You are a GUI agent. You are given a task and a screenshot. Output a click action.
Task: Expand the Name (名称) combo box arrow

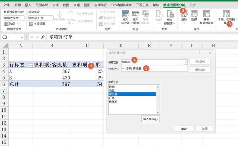tap(186, 62)
